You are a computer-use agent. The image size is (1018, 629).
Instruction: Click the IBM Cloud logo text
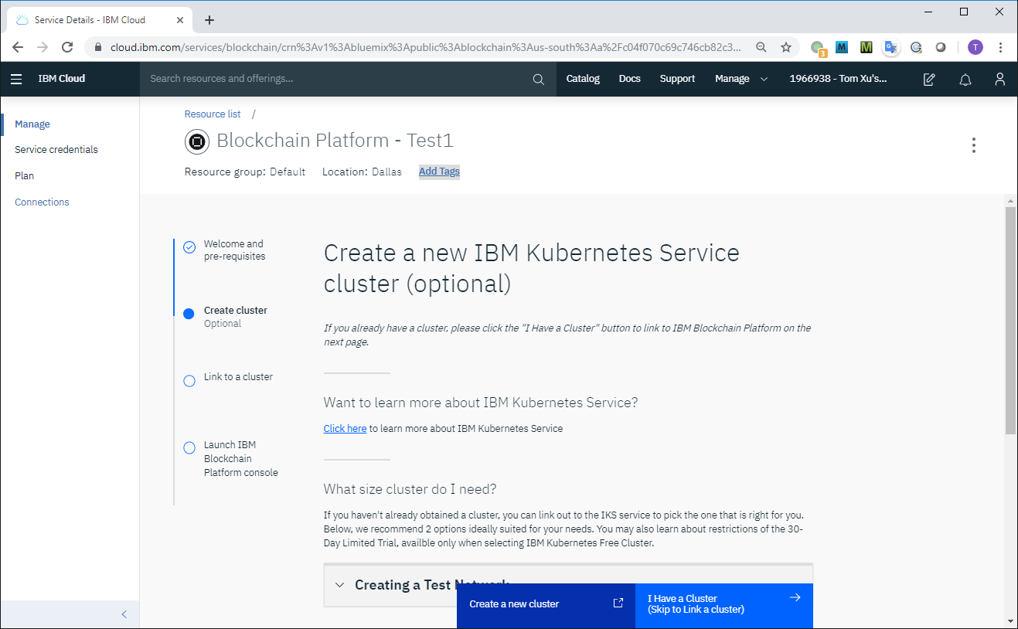[x=62, y=79]
